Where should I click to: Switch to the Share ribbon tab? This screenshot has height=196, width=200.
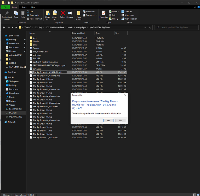coord(24,7)
